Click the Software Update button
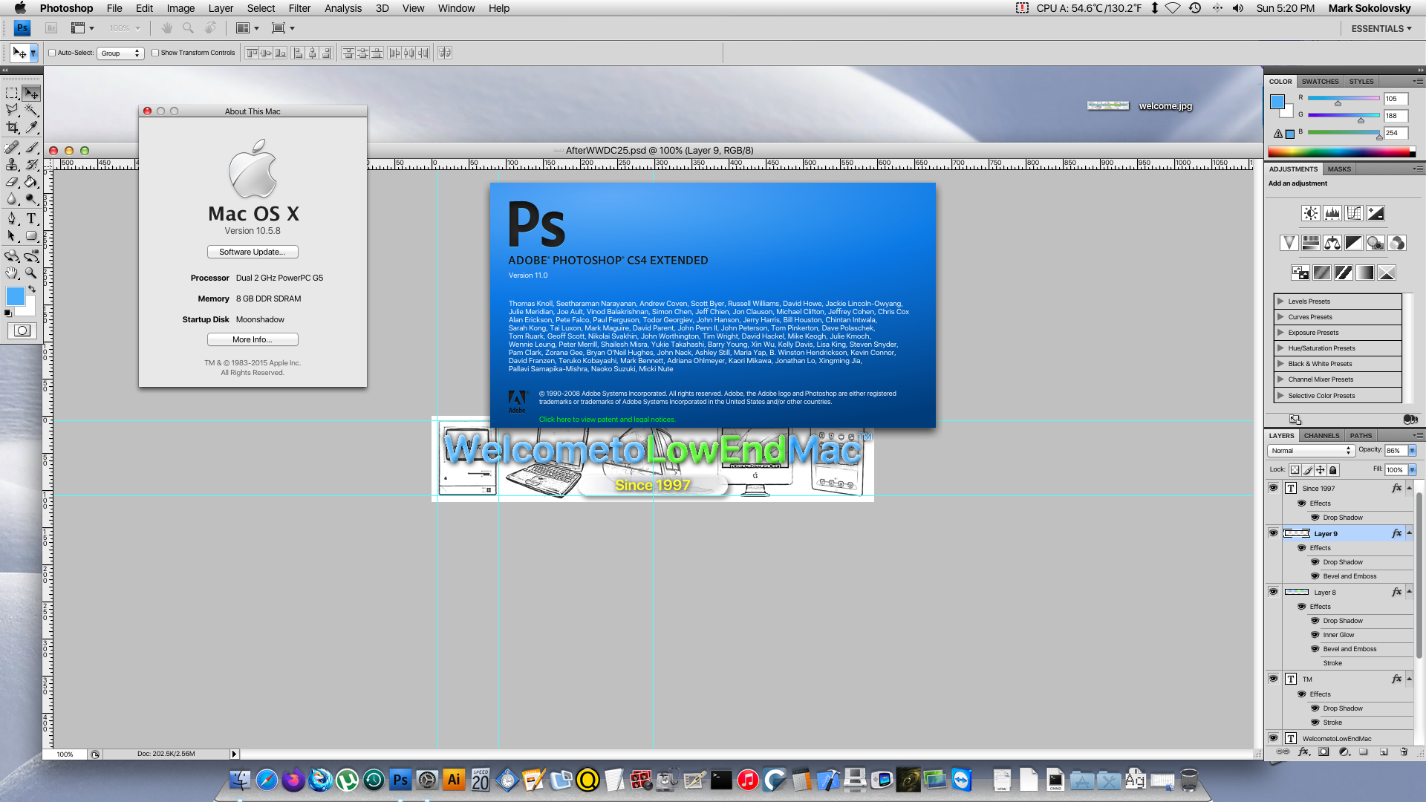1426x802 pixels. click(253, 252)
